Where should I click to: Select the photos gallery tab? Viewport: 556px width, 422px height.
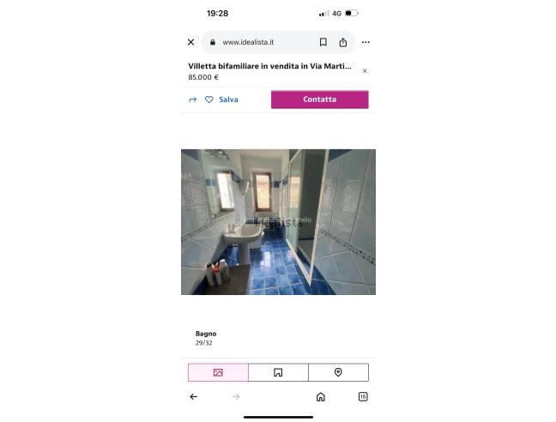point(218,372)
